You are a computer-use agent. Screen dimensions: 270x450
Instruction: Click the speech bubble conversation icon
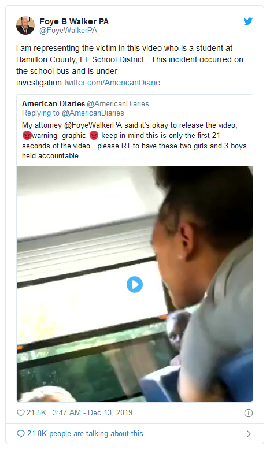click(21, 434)
